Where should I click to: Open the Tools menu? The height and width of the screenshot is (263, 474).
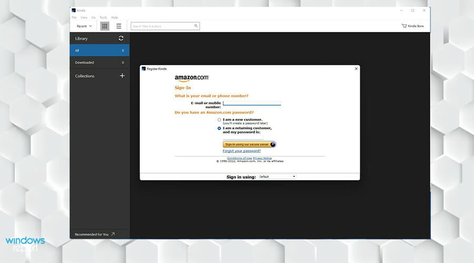[103, 17]
